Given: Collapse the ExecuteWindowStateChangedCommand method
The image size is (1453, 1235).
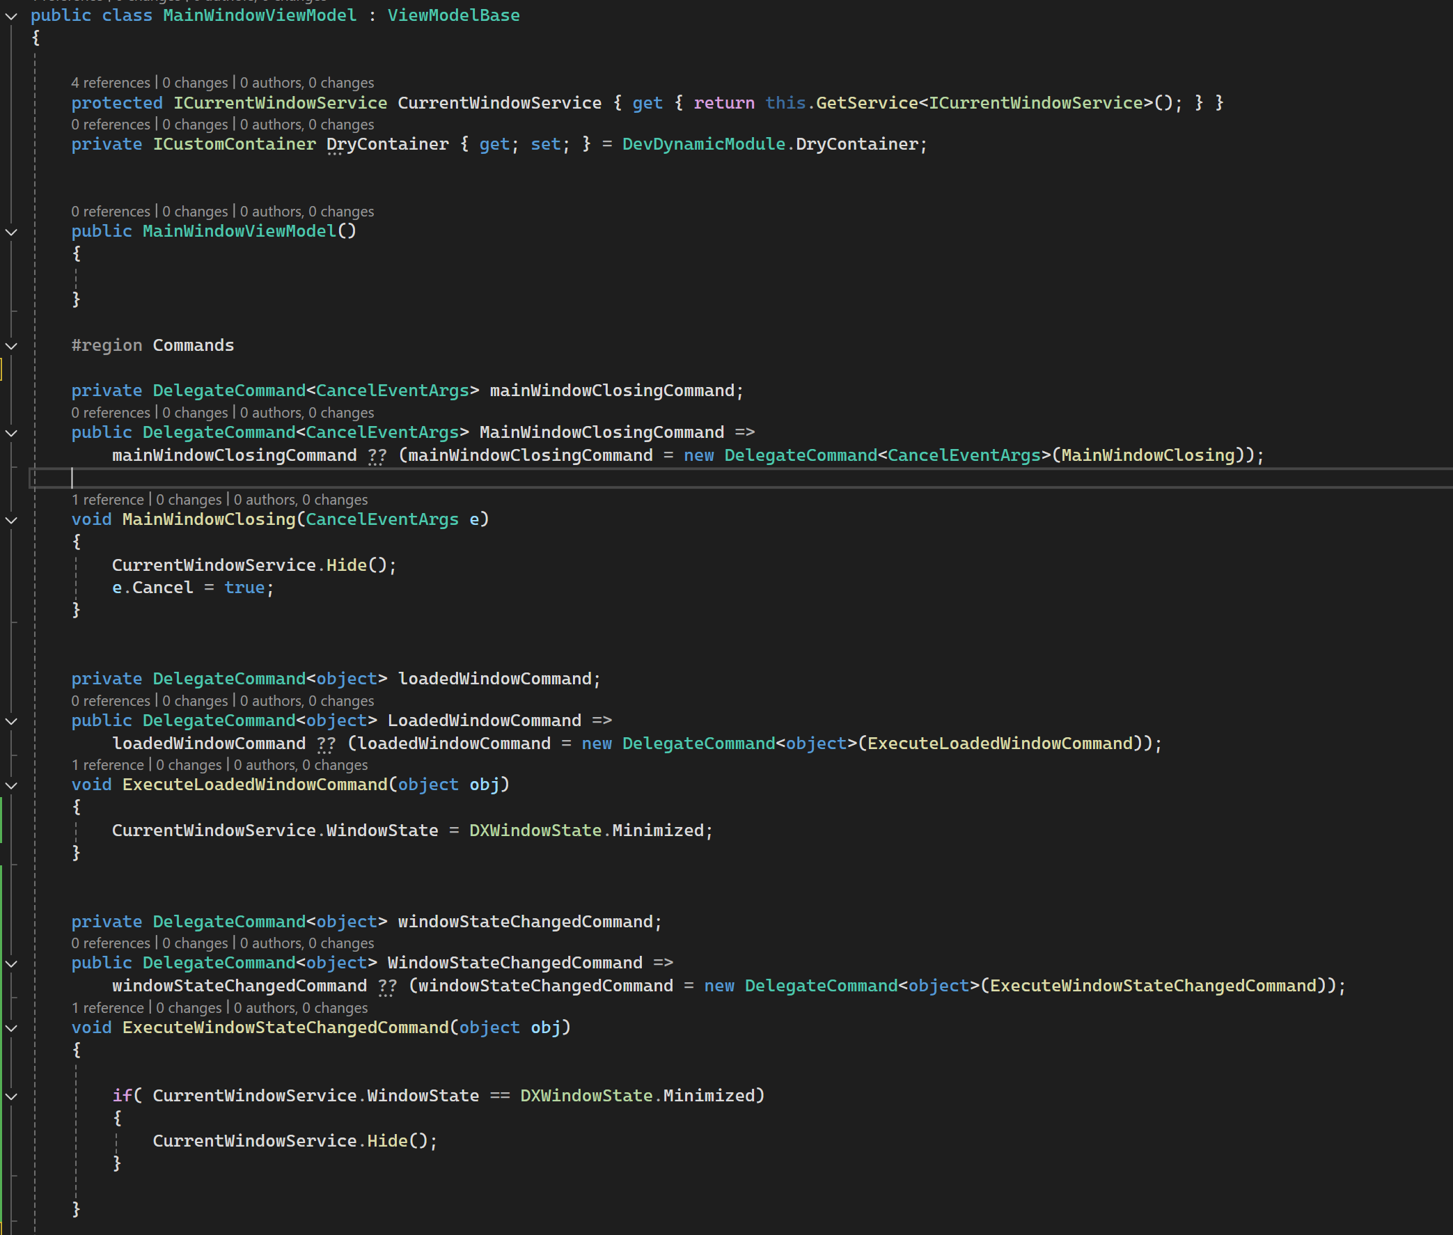Looking at the screenshot, I should [x=11, y=1028].
